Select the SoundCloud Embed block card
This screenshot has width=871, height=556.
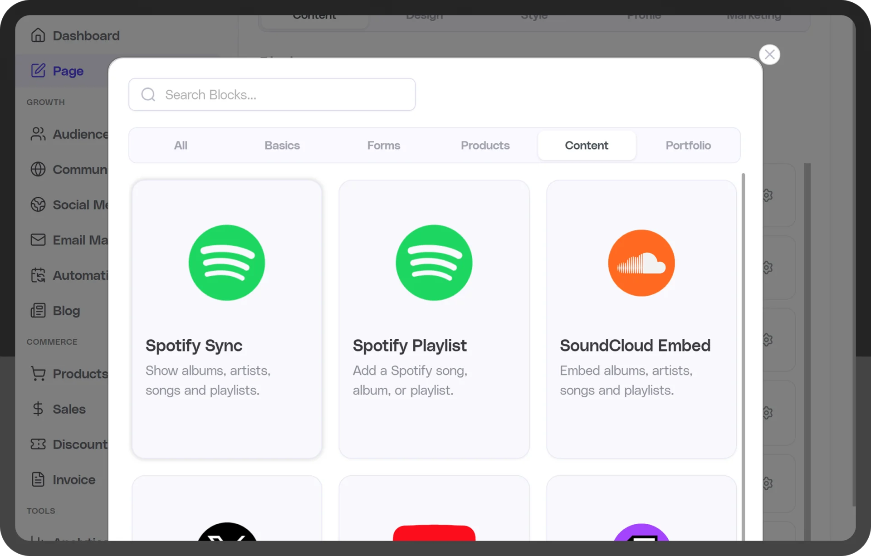(641, 319)
